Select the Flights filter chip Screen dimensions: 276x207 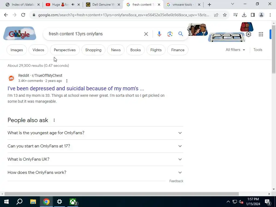coord(156,50)
